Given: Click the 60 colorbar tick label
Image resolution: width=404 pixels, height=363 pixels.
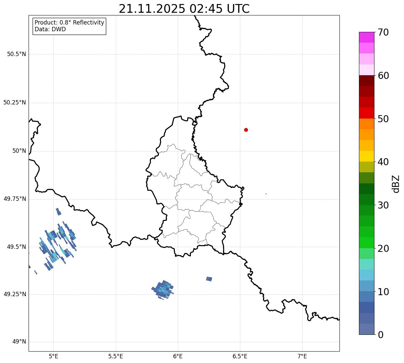Looking at the screenshot, I should point(383,76).
